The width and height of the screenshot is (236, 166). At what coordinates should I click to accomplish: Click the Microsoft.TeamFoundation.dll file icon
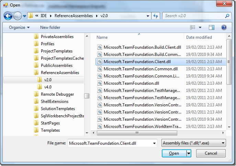pyautogui.click(x=100, y=83)
